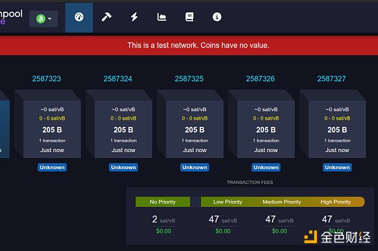The width and height of the screenshot is (378, 251).
Task: Click 47 sat/vB under Low Priority
Action: [223, 219]
